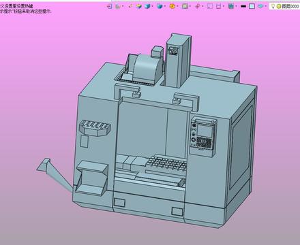Click the pink sparkle highlight toolbar icon
Screen dimensions: 300x245
click(130, 6)
